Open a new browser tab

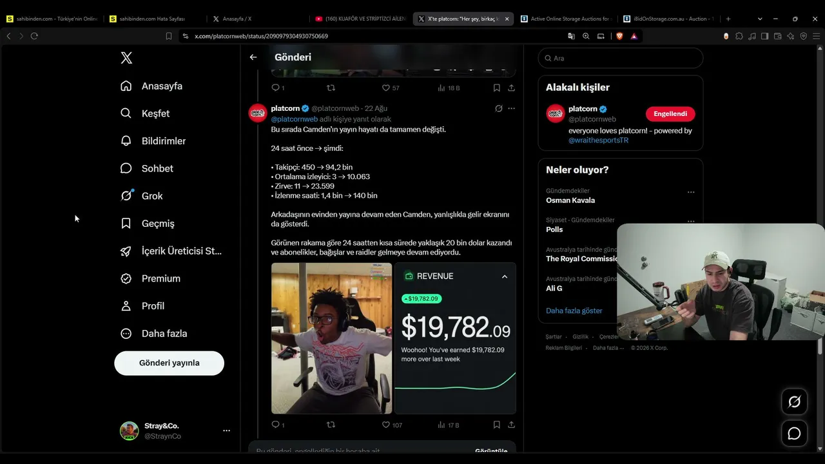(728, 19)
